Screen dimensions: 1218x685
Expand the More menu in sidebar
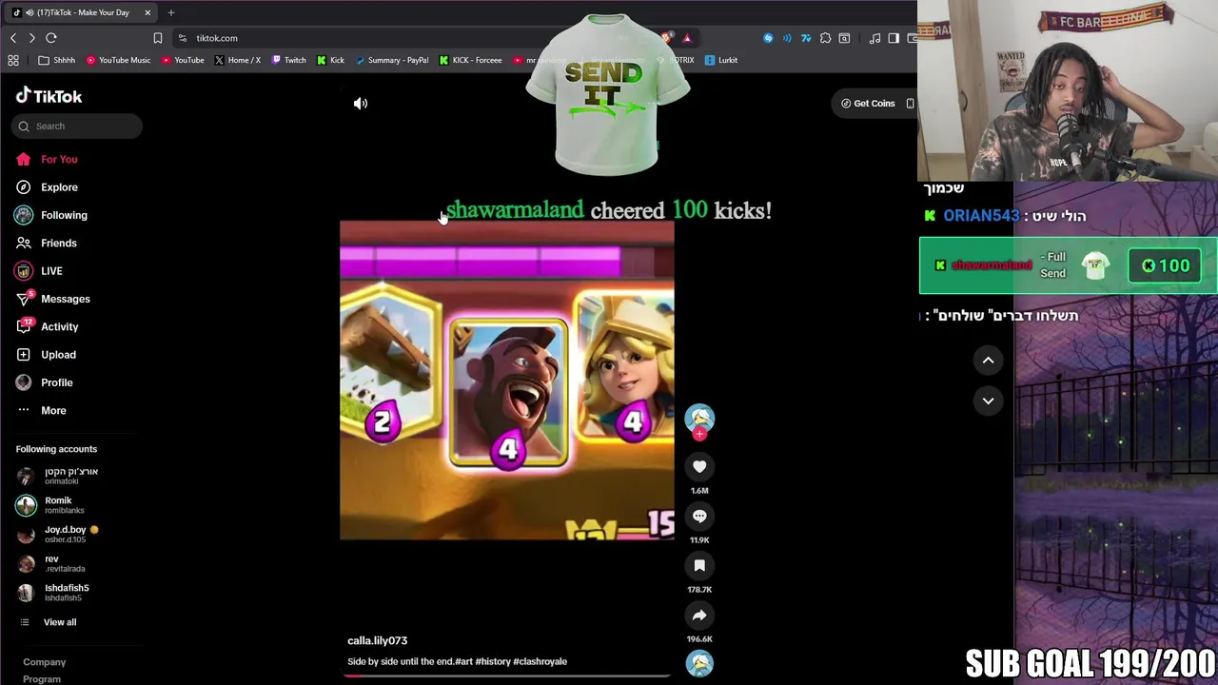[x=53, y=410]
